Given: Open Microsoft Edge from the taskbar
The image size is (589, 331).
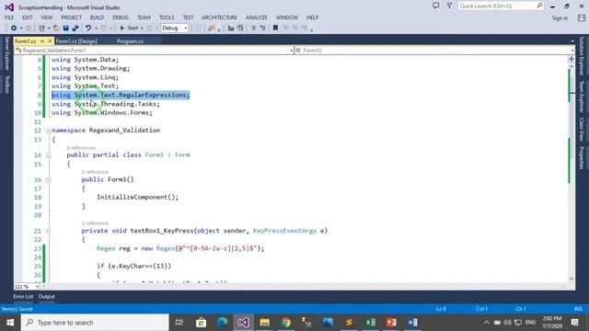Looking at the screenshot, I should [223, 323].
